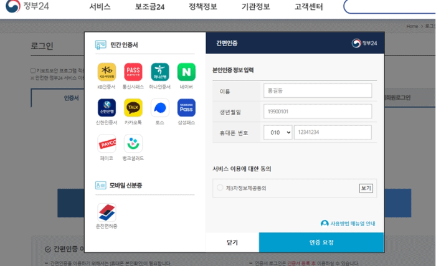
Task: Click the Home breadcrumb link
Action: pyautogui.click(x=412, y=26)
